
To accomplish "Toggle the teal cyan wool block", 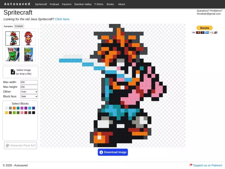I will 18,108.
